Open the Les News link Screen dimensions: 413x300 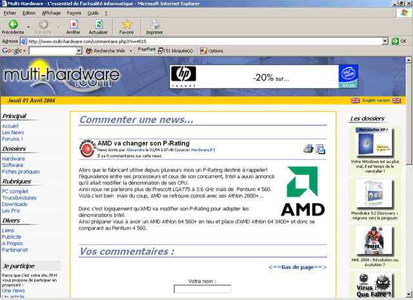tap(13, 132)
